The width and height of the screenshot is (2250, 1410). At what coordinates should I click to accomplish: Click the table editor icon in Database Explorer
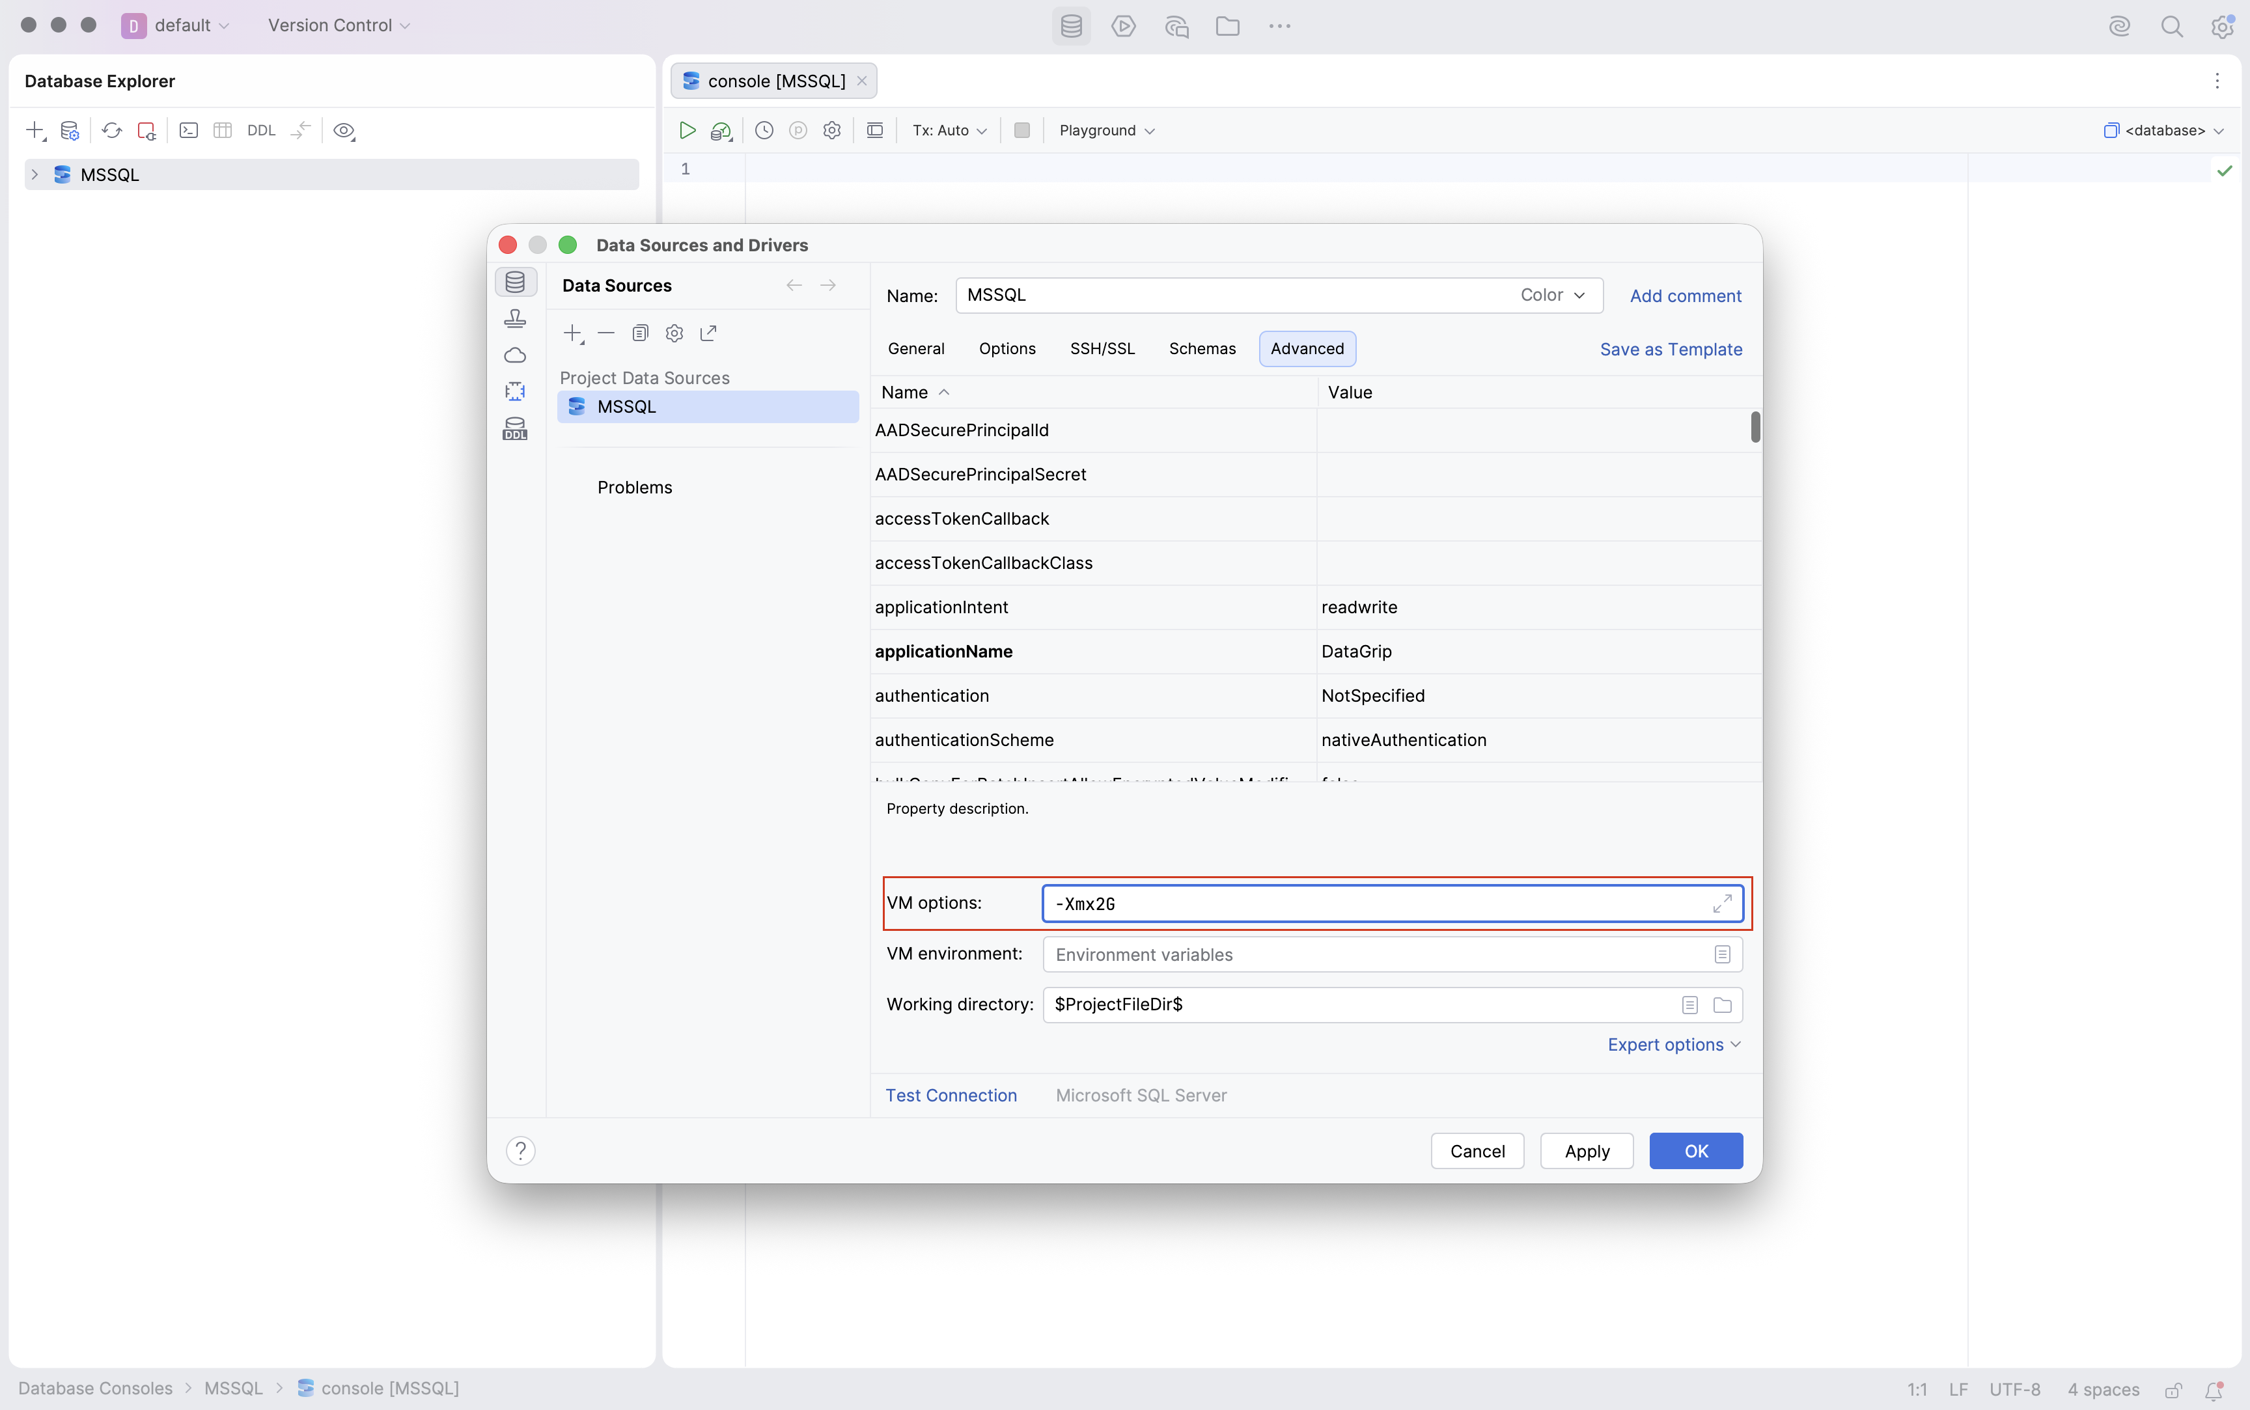pos(223,131)
